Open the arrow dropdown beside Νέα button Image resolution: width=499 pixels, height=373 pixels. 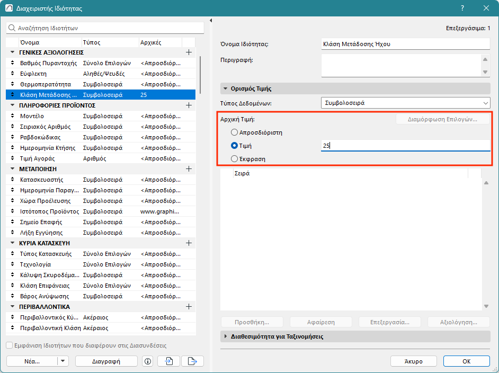(63, 361)
